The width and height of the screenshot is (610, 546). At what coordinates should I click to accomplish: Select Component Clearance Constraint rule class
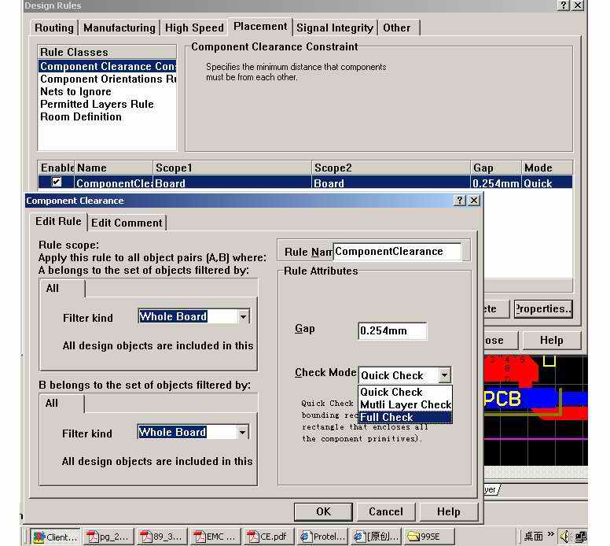(x=108, y=66)
